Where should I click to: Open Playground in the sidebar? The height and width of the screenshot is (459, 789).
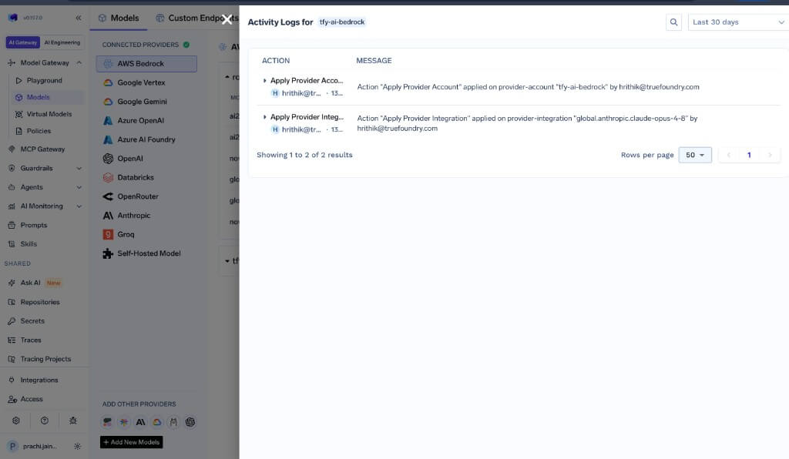tap(44, 80)
